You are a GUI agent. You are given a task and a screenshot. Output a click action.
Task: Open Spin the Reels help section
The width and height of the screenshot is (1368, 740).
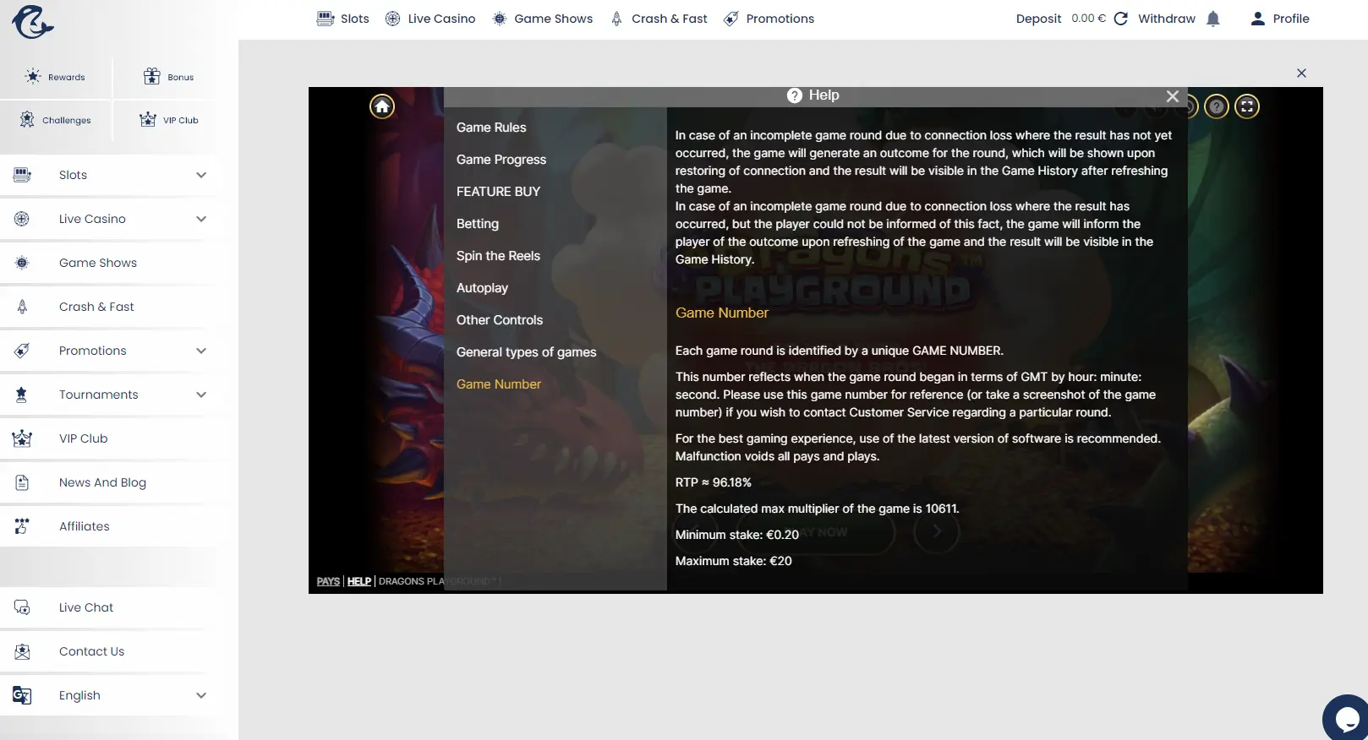[498, 256]
